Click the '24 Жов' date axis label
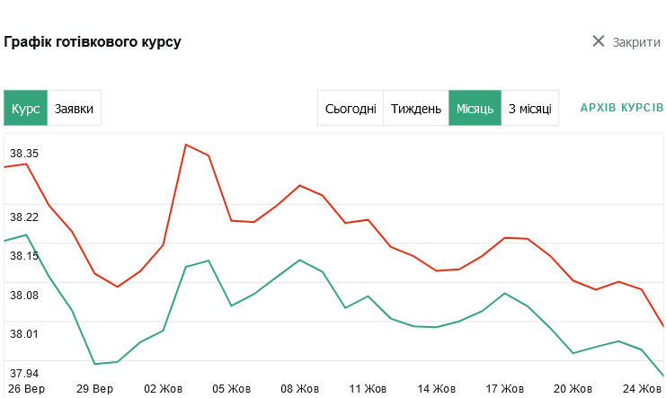The height and width of the screenshot is (398, 666). pyautogui.click(x=643, y=389)
